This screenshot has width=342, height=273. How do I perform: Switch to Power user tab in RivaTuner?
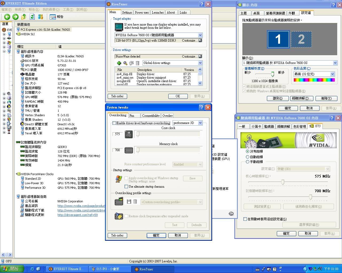[142, 13]
